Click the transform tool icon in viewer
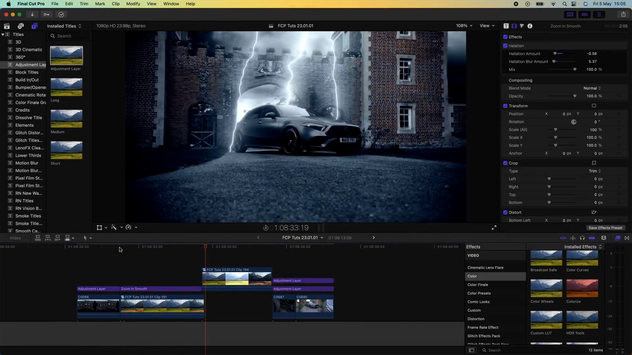The image size is (632, 355). [x=99, y=227]
